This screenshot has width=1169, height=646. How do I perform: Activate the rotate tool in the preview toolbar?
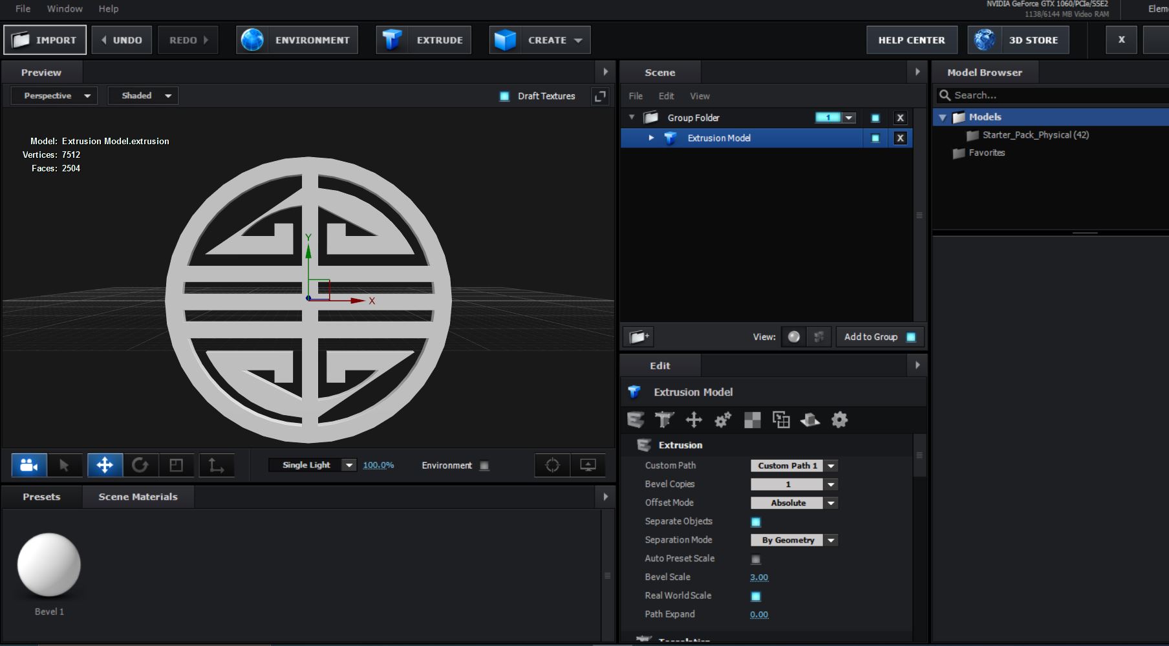click(x=140, y=465)
